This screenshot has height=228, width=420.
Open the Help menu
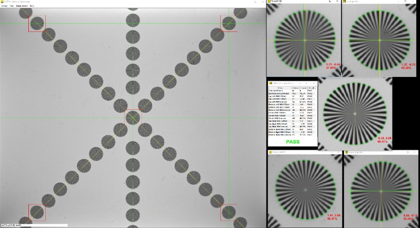point(32,5)
